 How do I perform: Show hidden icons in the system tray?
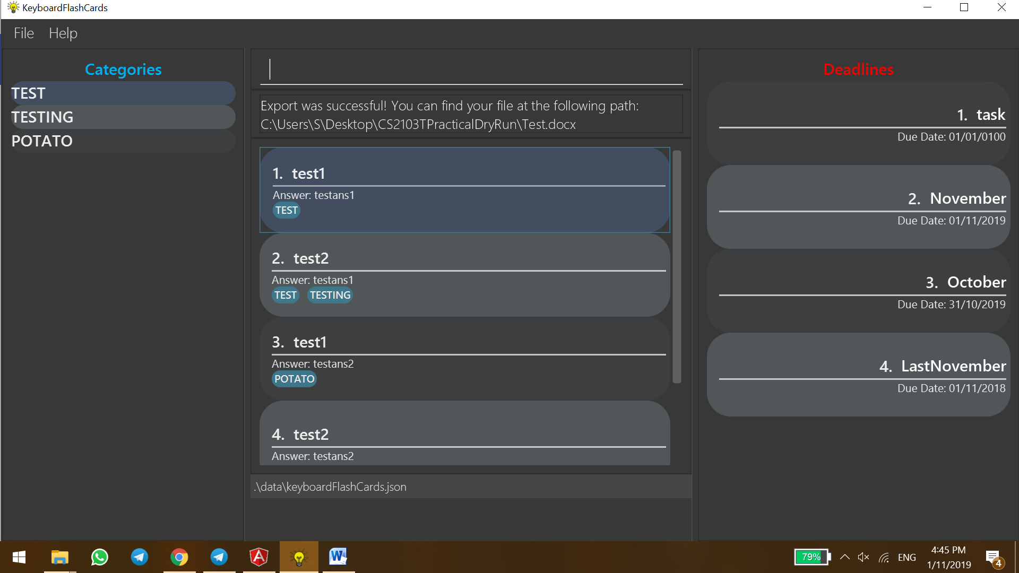point(845,557)
